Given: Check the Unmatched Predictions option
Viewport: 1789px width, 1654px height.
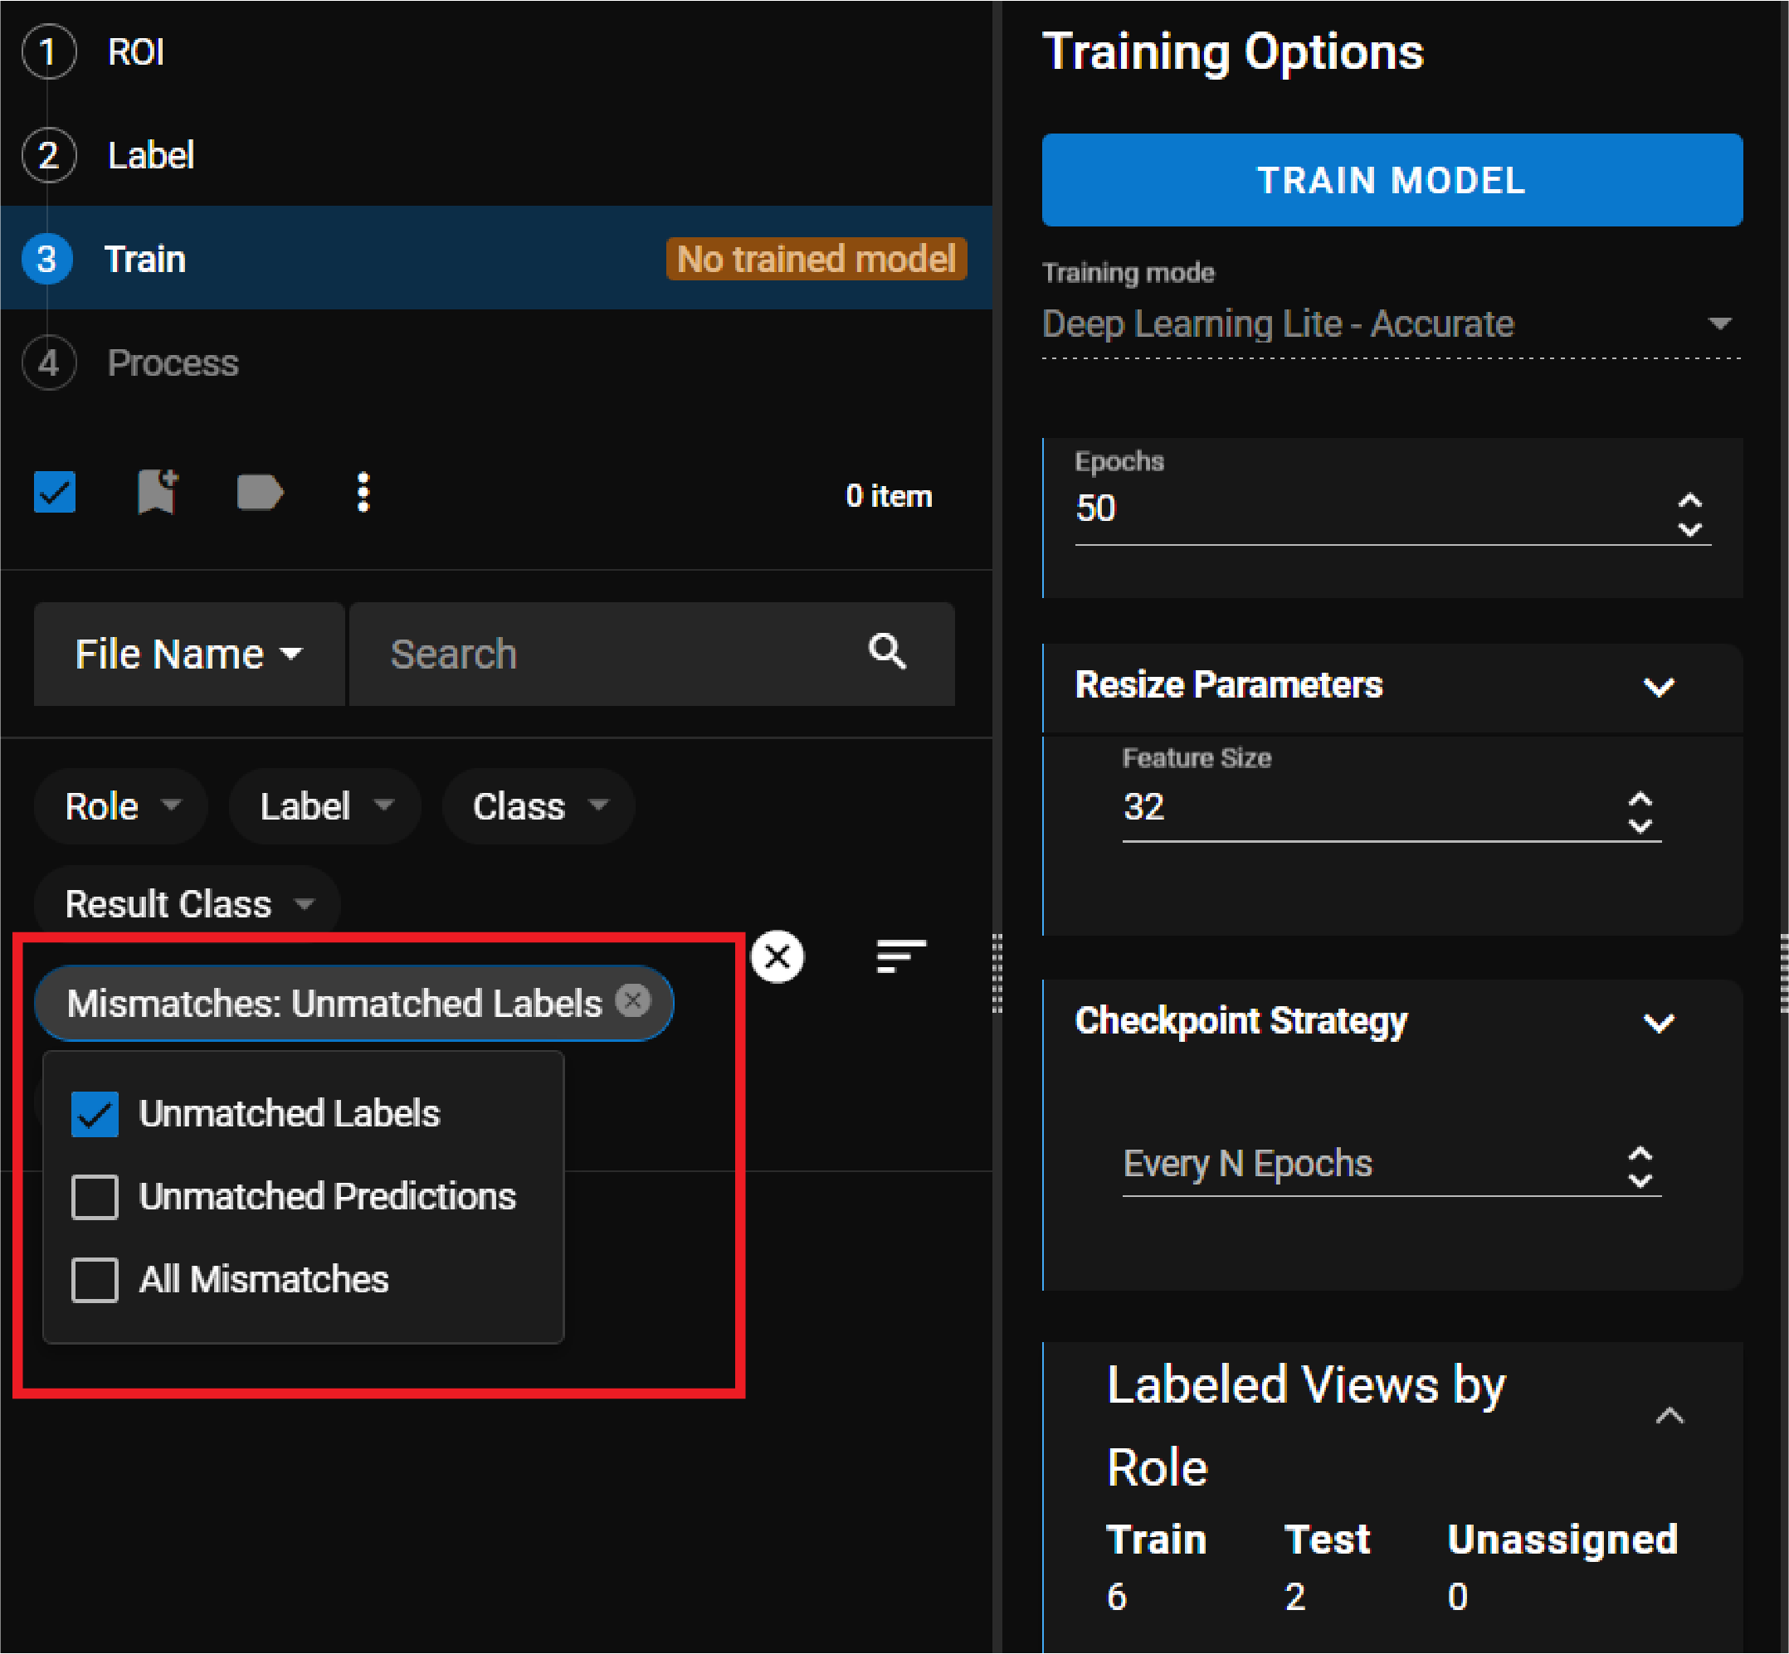Looking at the screenshot, I should click(95, 1198).
